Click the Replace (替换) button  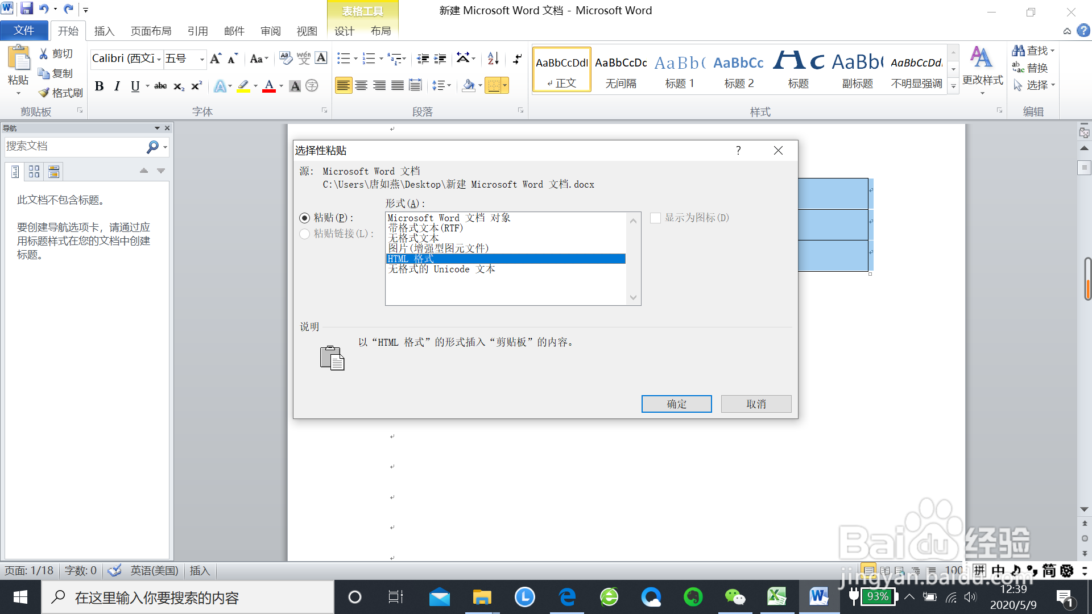pyautogui.click(x=1030, y=68)
